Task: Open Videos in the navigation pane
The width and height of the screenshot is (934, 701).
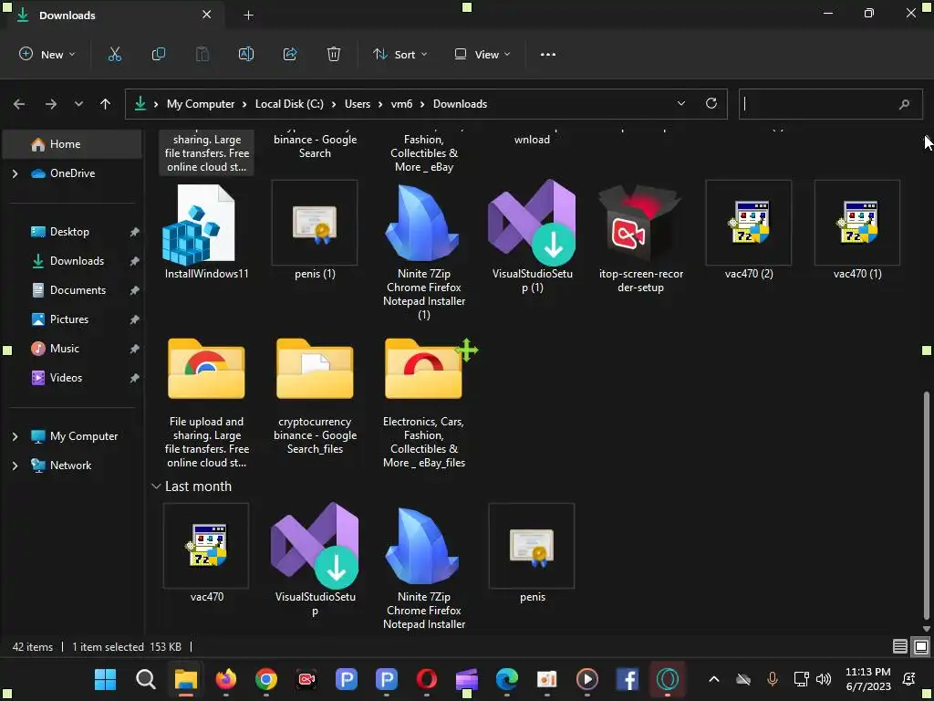Action: click(x=66, y=378)
